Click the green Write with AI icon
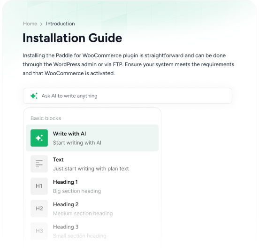Image resolution: width=259 pixels, height=249 pixels. point(39,138)
